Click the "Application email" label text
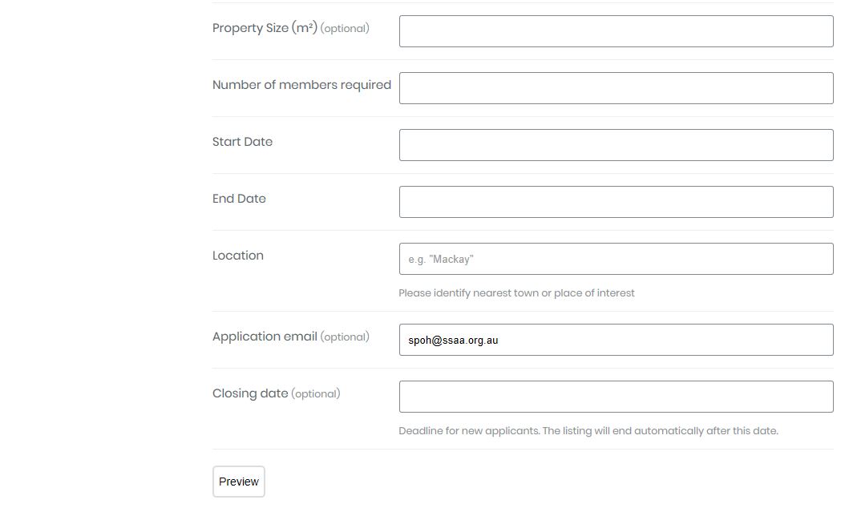The width and height of the screenshot is (849, 512). [265, 337]
